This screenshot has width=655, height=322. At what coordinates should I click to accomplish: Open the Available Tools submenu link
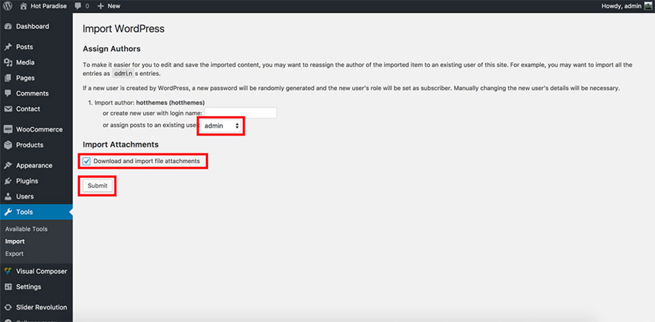[x=27, y=229]
